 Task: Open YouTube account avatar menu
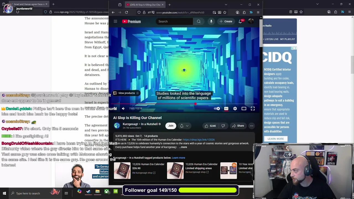[251, 21]
